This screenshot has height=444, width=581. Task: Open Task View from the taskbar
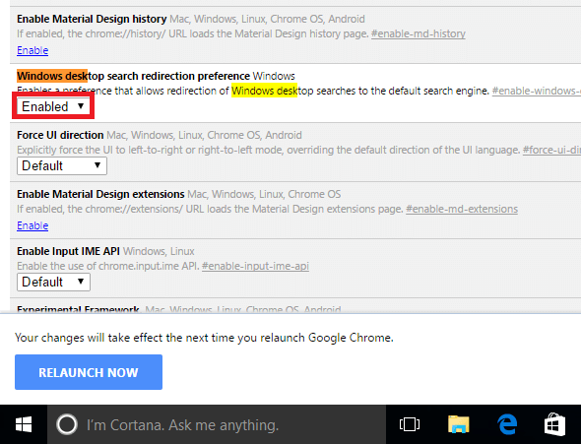410,424
